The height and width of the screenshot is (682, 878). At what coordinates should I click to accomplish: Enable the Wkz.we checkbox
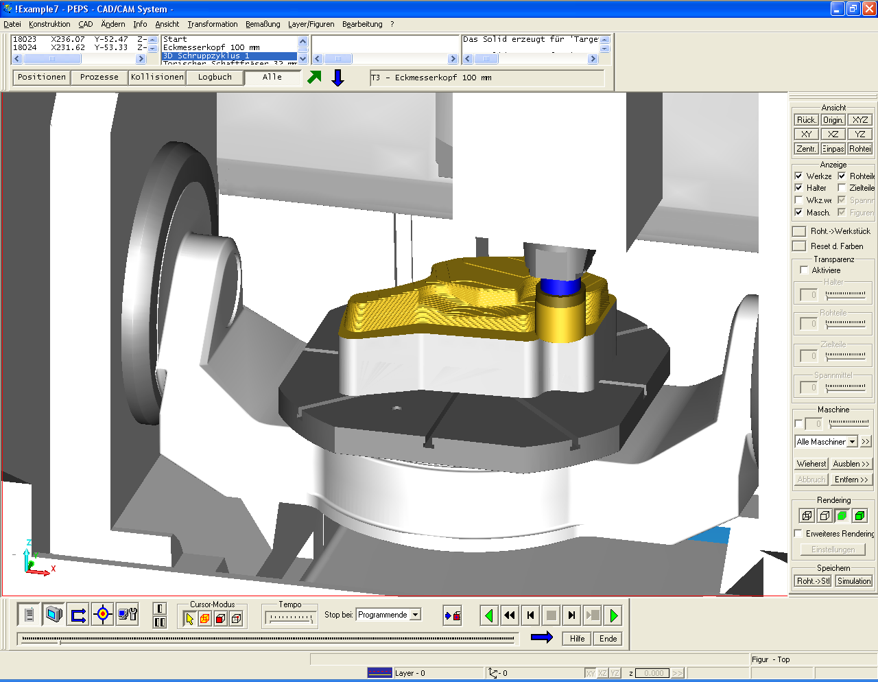coord(798,200)
